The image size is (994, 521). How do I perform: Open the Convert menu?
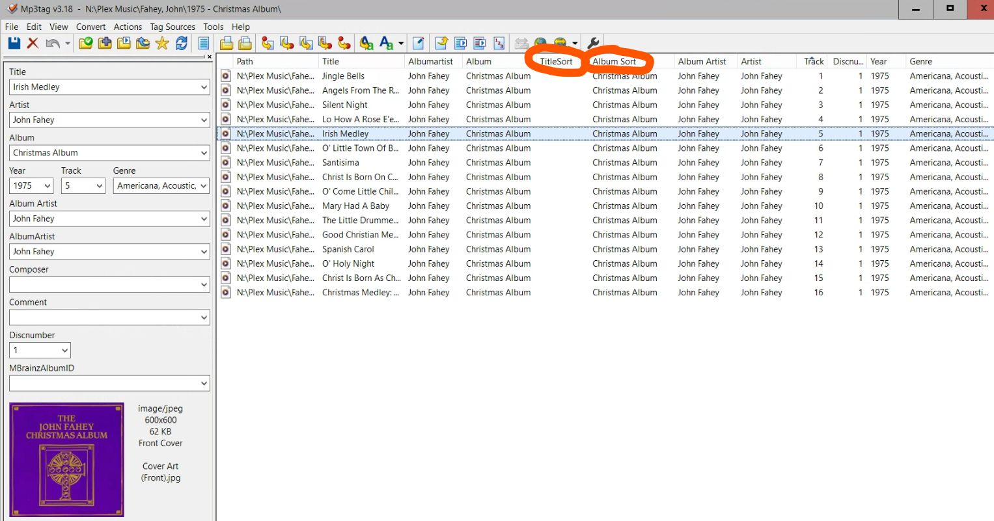click(x=90, y=27)
